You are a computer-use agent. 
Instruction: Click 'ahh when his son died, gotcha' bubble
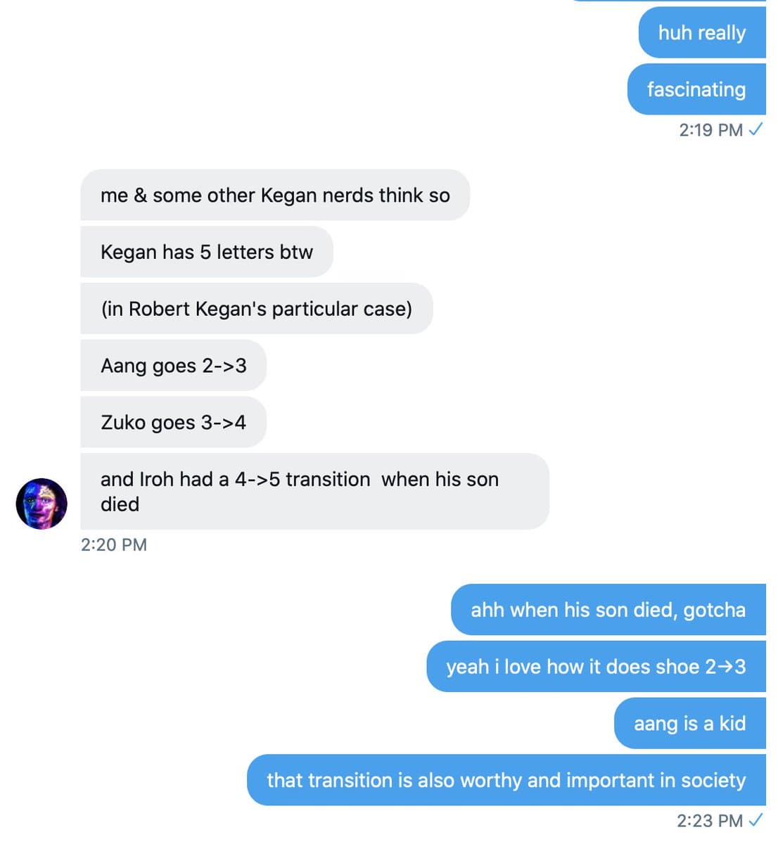pyautogui.click(x=608, y=610)
